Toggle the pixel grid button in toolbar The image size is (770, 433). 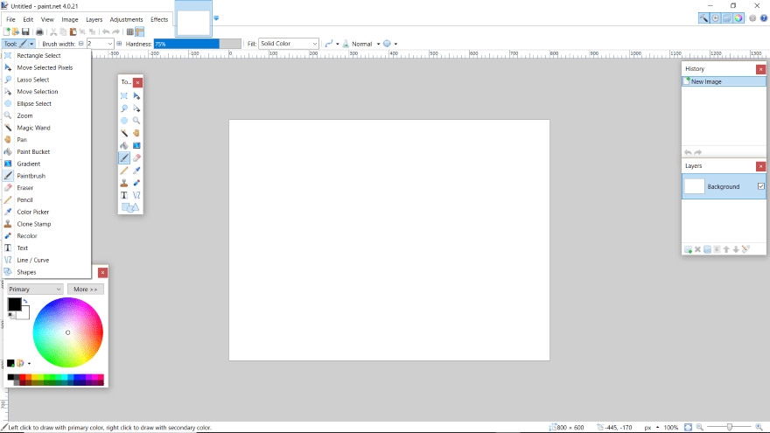[129, 31]
